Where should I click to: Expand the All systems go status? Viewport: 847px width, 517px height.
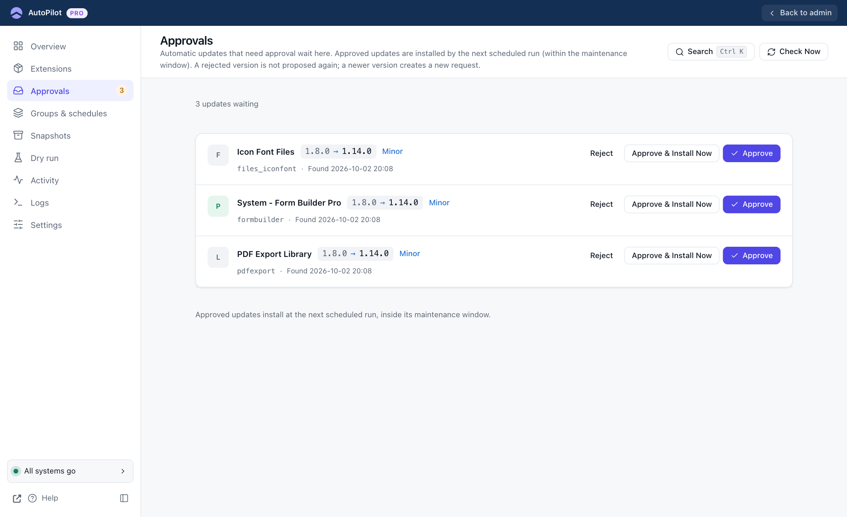(x=70, y=471)
